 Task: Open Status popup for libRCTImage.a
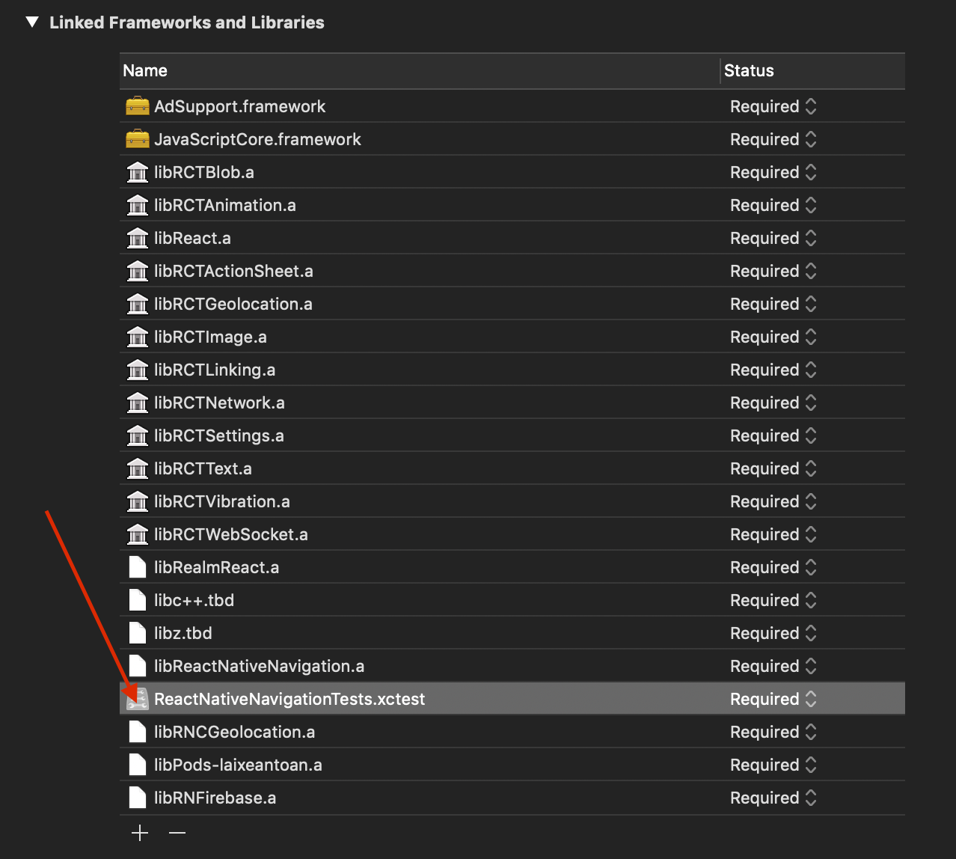[x=773, y=337]
